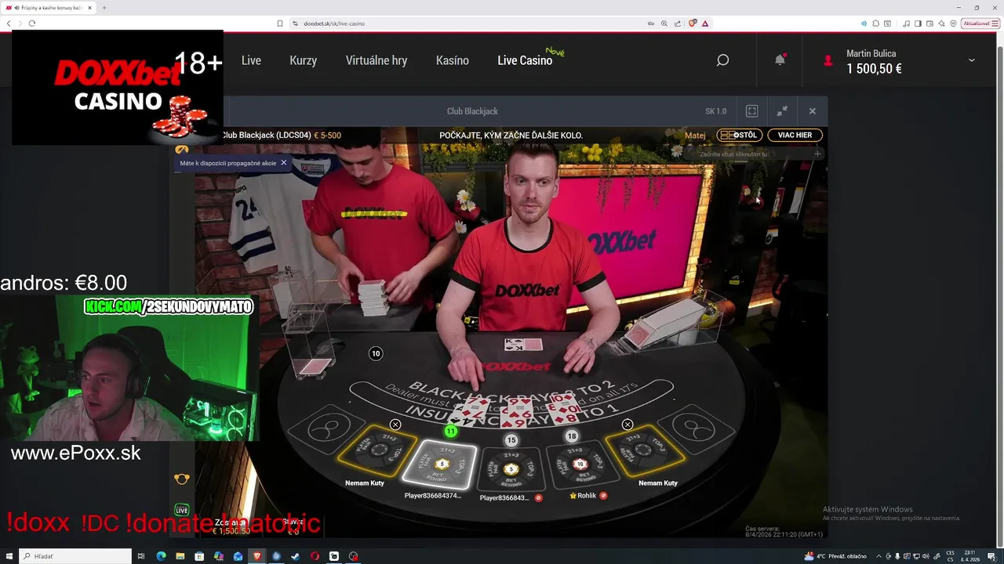Click the red icon next to Rohlik
The width and height of the screenshot is (1004, 564).
point(603,496)
